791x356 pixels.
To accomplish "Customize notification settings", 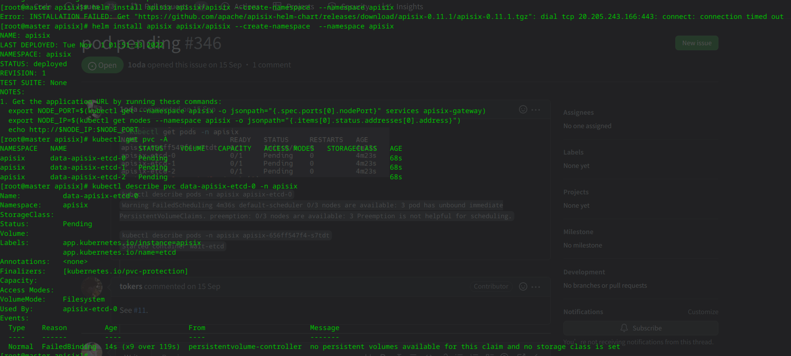I will [x=703, y=312].
